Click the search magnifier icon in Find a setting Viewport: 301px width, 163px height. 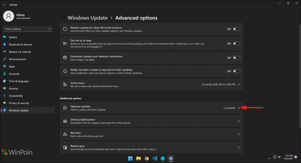tap(50, 29)
